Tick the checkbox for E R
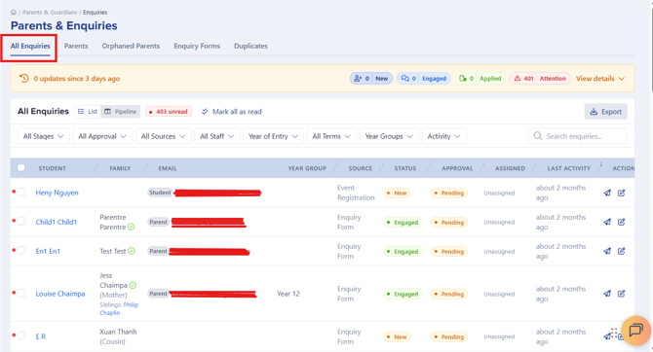 [x=21, y=335]
